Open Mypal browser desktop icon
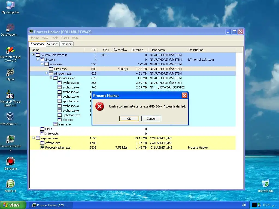The height and width of the screenshot is (209, 279). 10,74
